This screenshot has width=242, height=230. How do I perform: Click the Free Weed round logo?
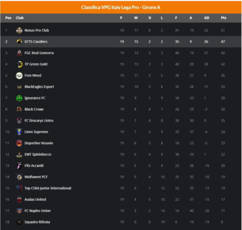click(19, 75)
